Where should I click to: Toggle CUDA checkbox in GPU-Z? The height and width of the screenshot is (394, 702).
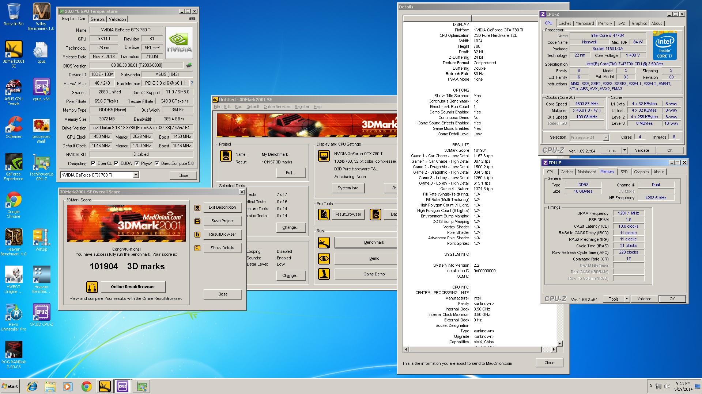click(116, 163)
